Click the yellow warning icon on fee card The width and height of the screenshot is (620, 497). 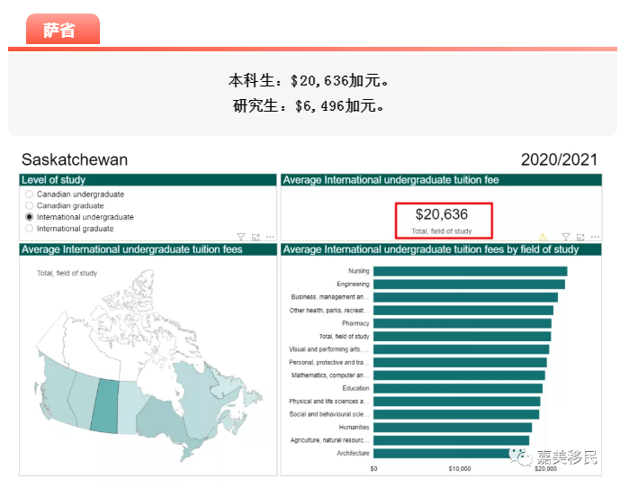click(543, 237)
